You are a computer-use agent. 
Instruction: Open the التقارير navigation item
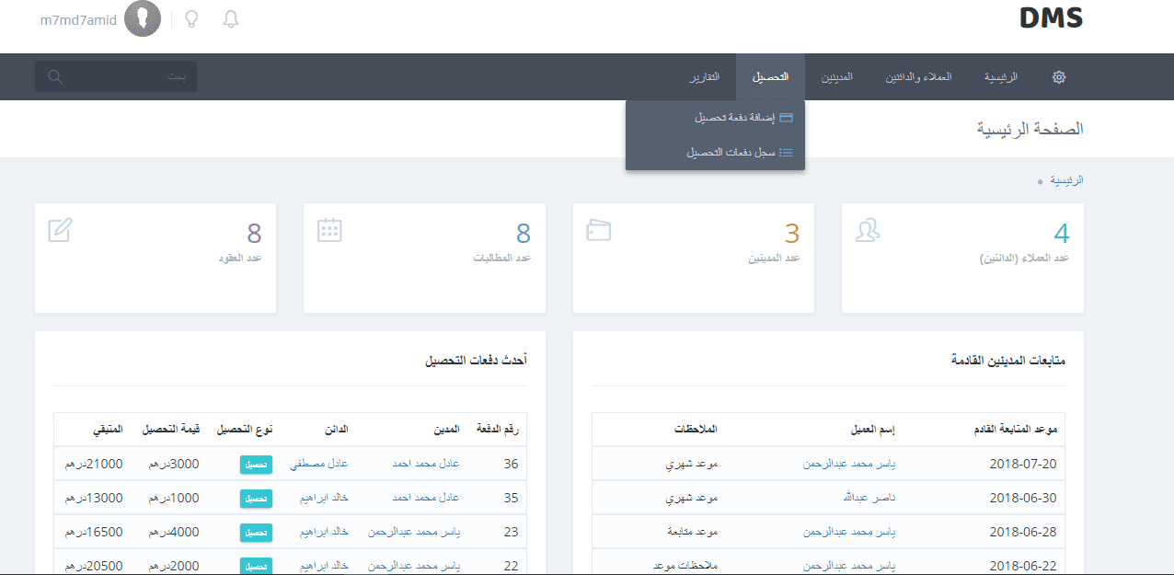click(x=705, y=77)
